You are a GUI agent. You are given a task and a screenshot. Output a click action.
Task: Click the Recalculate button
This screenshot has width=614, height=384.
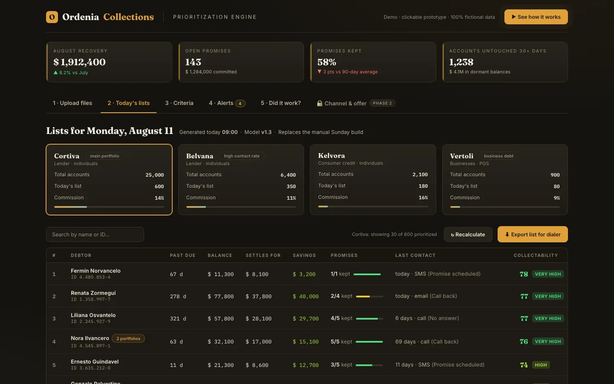click(x=468, y=234)
